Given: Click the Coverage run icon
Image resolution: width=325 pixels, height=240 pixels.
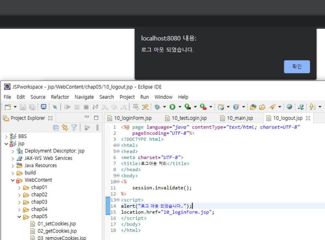Looking at the screenshot, I should 188,107.
